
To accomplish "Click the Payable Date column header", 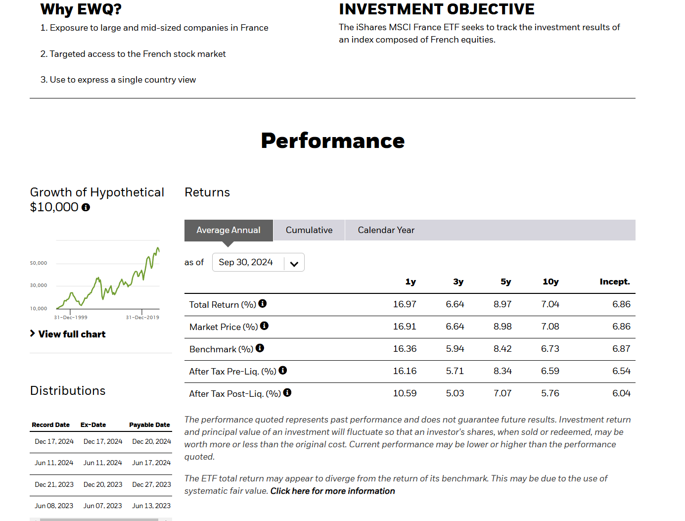I will point(149,425).
